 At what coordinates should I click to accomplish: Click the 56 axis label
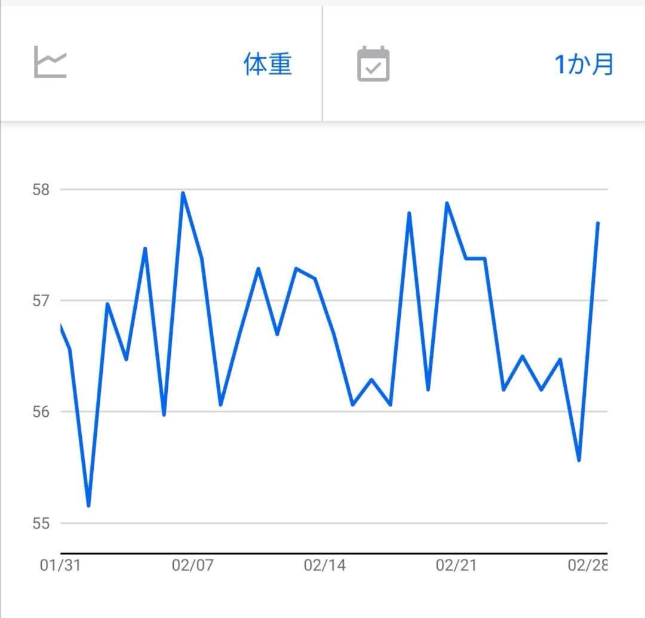[x=41, y=411]
